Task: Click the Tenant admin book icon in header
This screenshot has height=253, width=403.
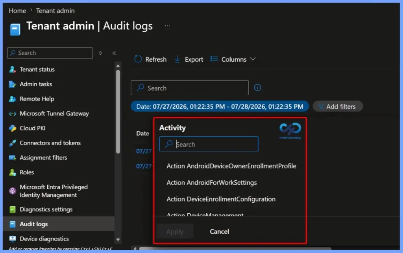Action: click(15, 29)
